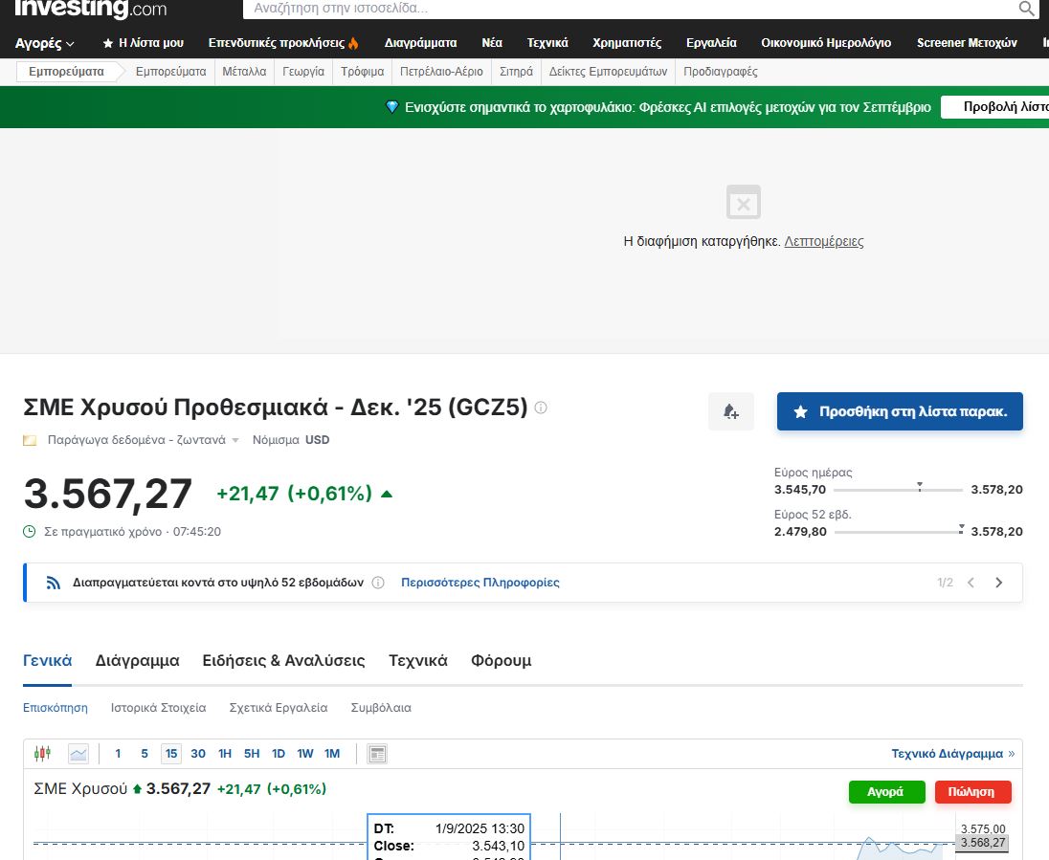1049x860 pixels.
Task: Click the create alert bell icon
Action: [731, 411]
